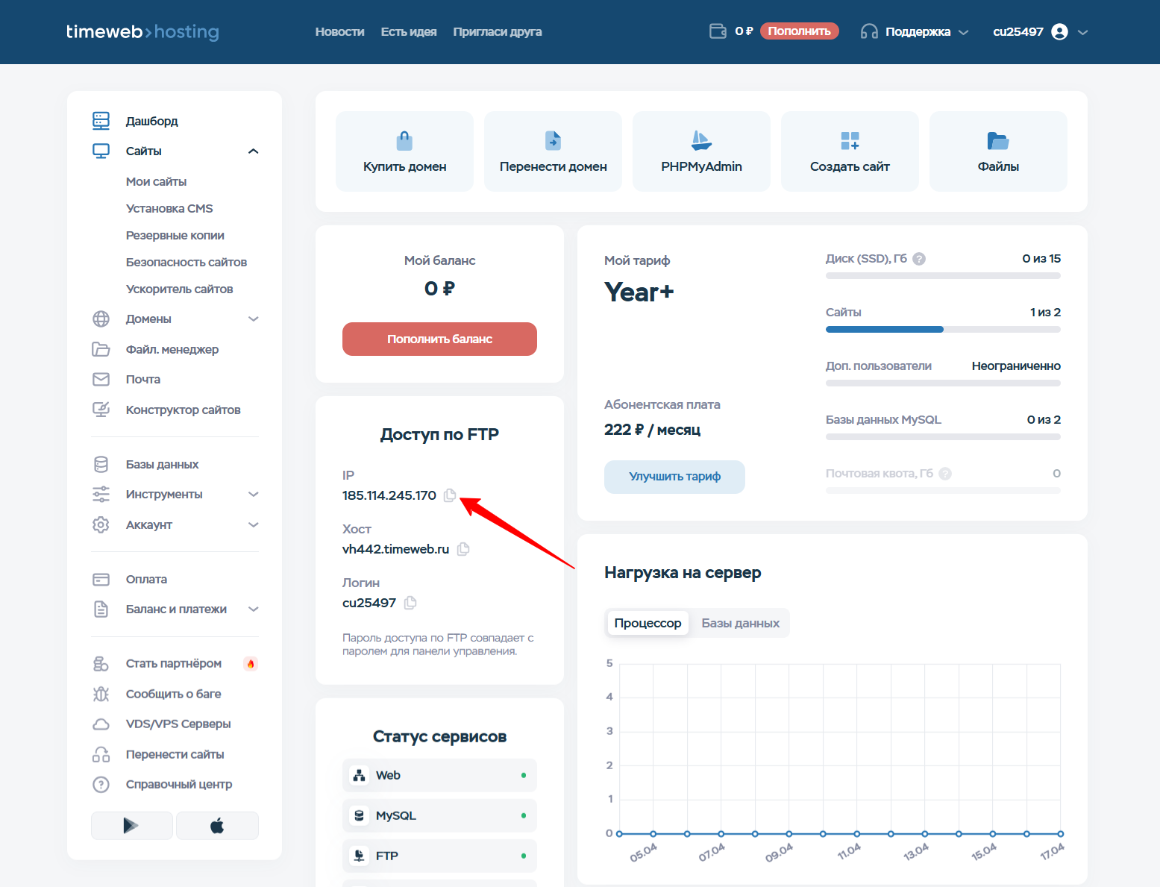Open the Поддержка dropdown

click(x=915, y=31)
